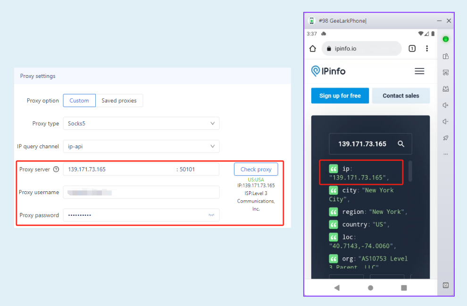Image resolution: width=467 pixels, height=306 pixels.
Task: Open the IP query channel ip-api dropdown
Action: [141, 146]
